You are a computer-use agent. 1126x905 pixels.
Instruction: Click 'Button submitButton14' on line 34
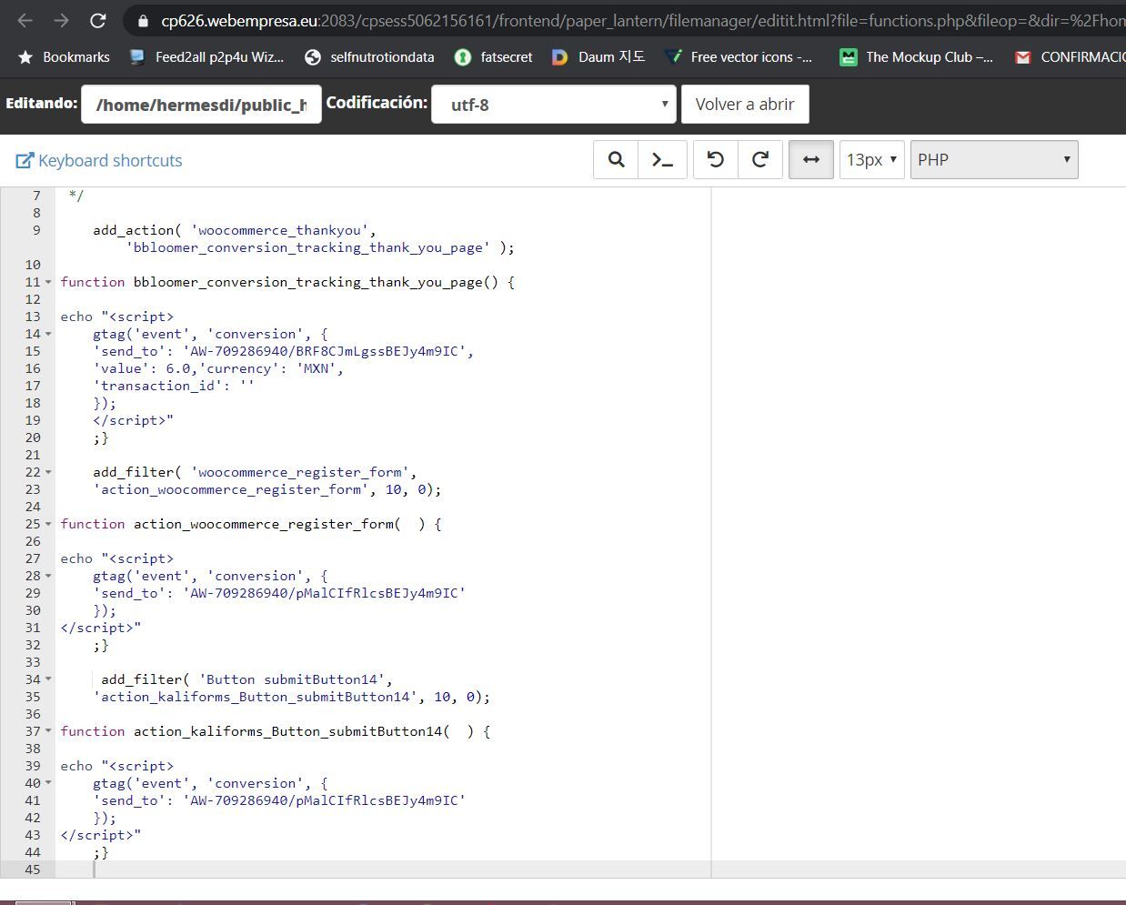click(x=291, y=679)
